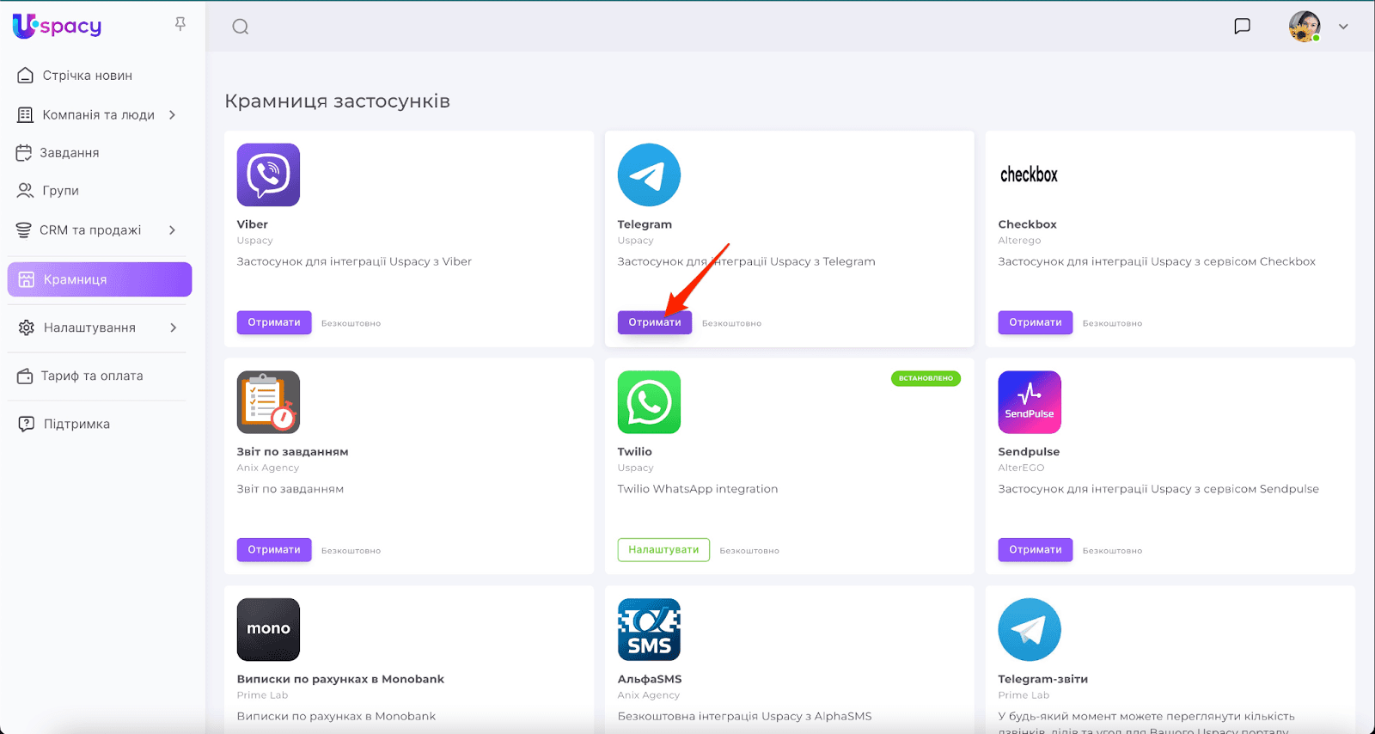
Task: Click the mono Monobank app icon
Action: click(268, 629)
